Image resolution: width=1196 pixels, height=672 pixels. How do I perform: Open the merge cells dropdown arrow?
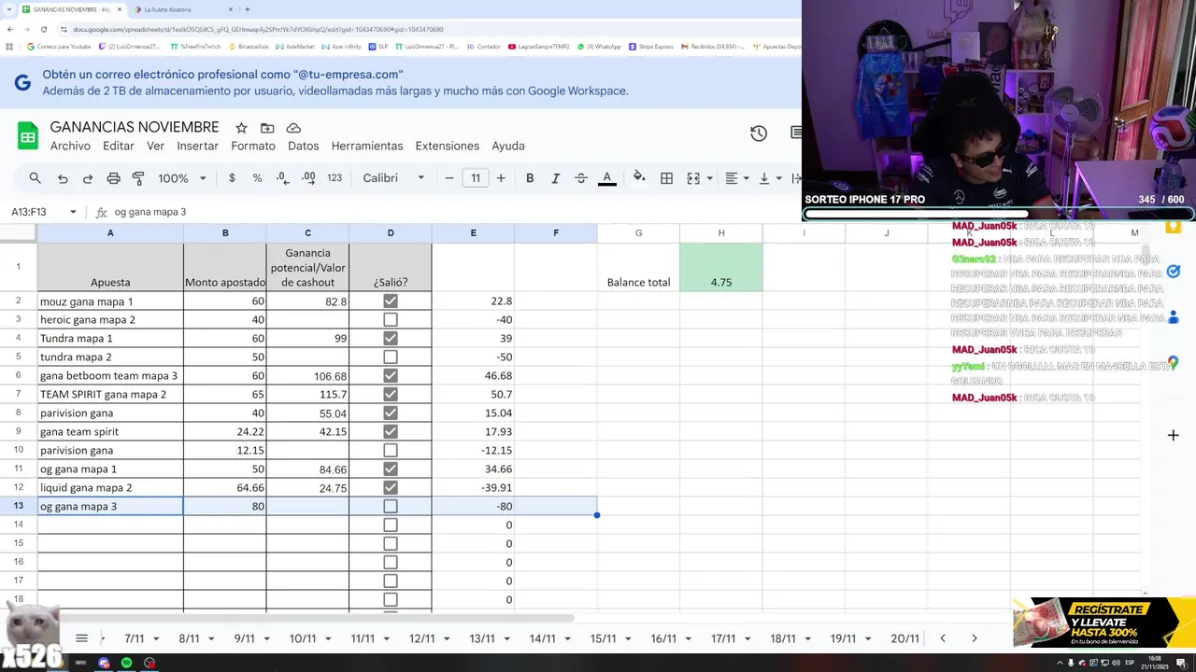click(710, 178)
